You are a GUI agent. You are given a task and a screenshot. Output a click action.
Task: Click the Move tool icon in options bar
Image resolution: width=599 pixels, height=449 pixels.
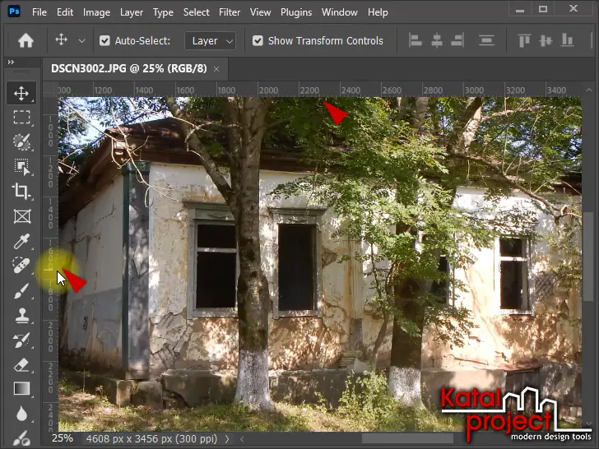[x=62, y=39]
